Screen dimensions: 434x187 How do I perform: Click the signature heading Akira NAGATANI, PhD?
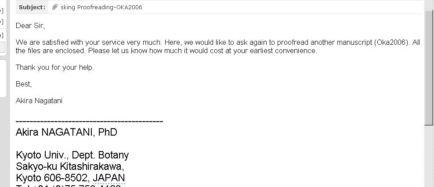[x=66, y=132]
